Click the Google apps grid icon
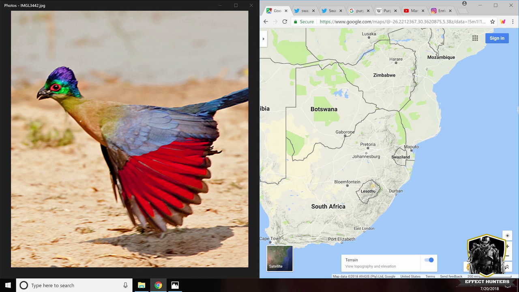Screen dimensions: 519x292 tap(475, 38)
